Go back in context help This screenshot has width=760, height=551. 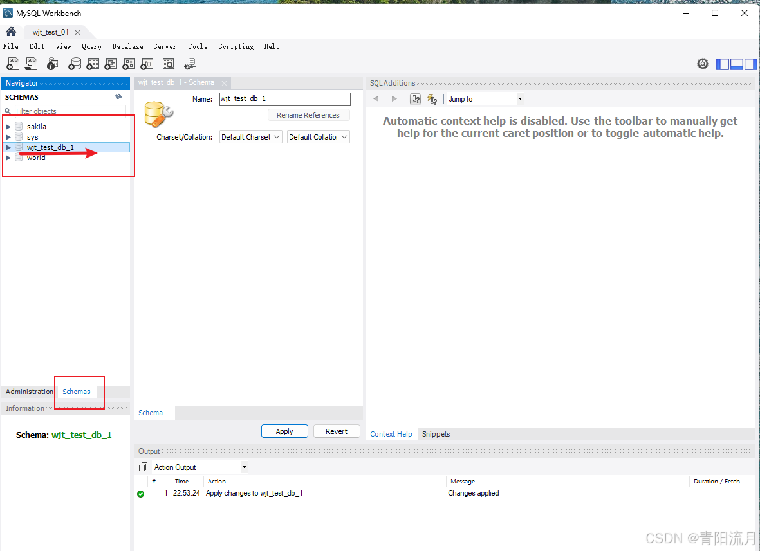coord(376,99)
